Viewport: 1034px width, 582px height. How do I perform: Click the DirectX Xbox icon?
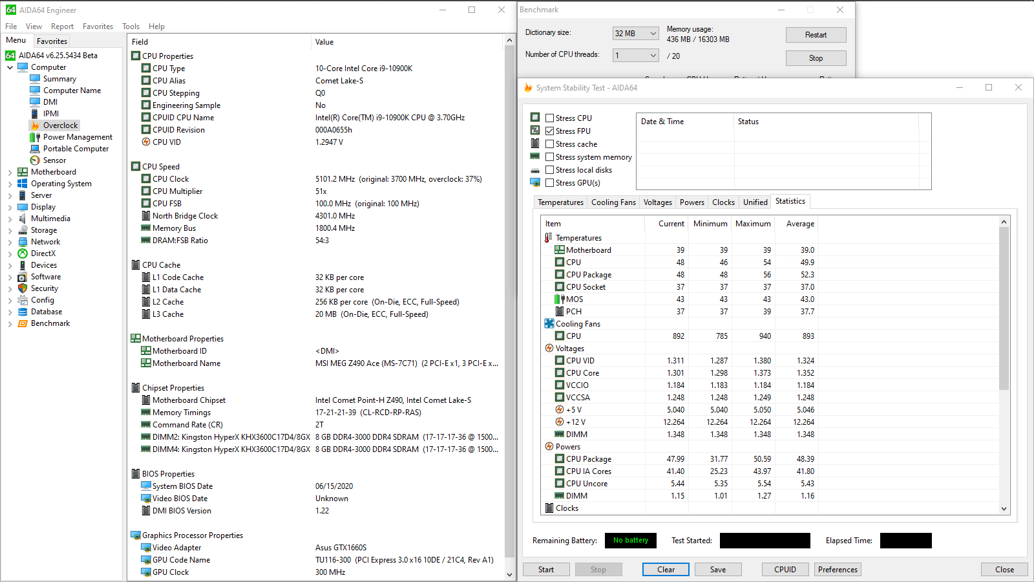click(23, 253)
